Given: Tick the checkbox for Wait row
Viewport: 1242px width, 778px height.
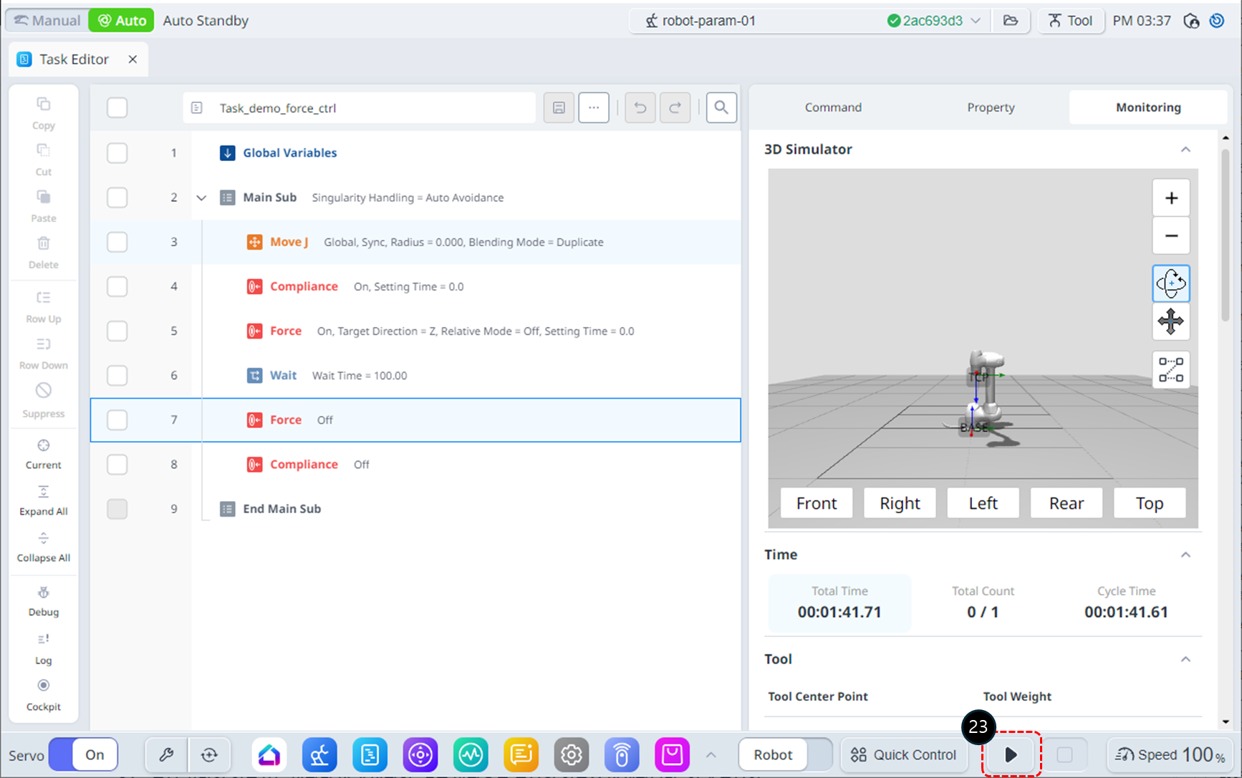Looking at the screenshot, I should pyautogui.click(x=117, y=375).
